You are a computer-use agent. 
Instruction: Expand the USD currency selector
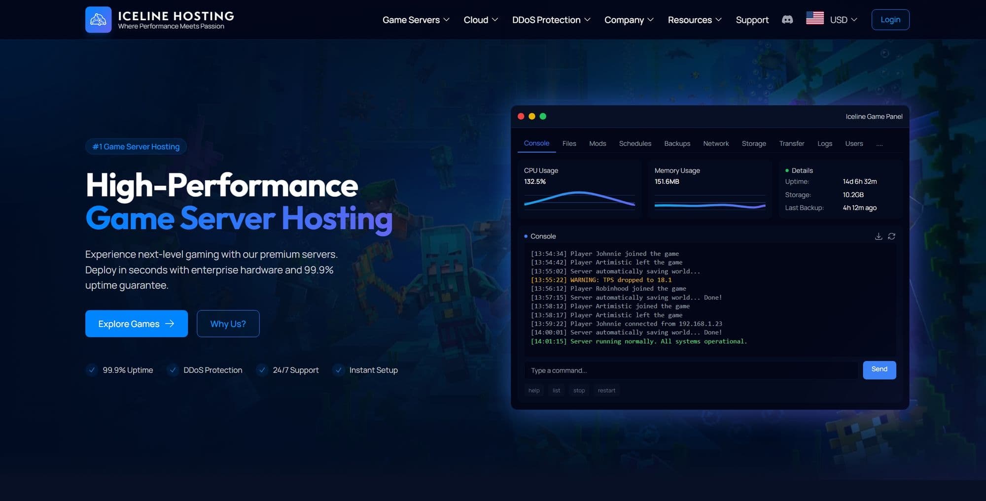(x=843, y=20)
